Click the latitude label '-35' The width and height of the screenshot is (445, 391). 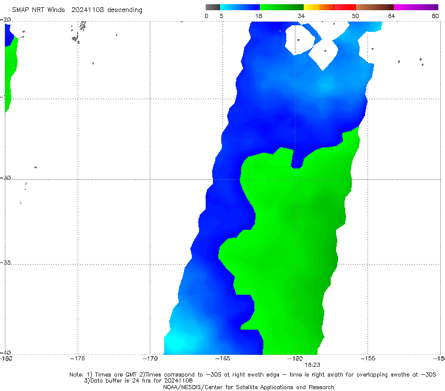tap(5, 263)
